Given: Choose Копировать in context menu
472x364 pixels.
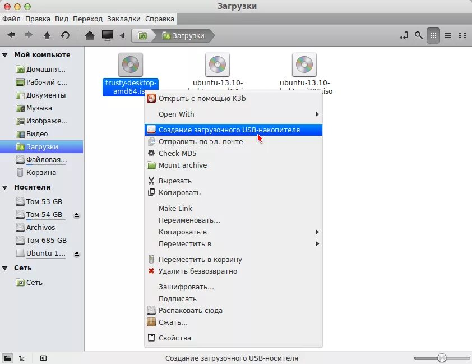Looking at the screenshot, I should click(233, 193).
